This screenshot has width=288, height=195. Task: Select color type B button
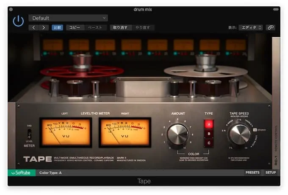click(209, 134)
